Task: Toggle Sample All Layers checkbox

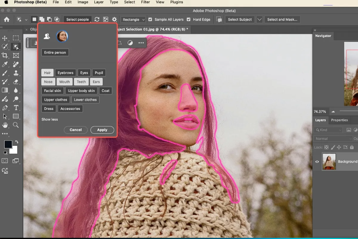Action: (150, 20)
